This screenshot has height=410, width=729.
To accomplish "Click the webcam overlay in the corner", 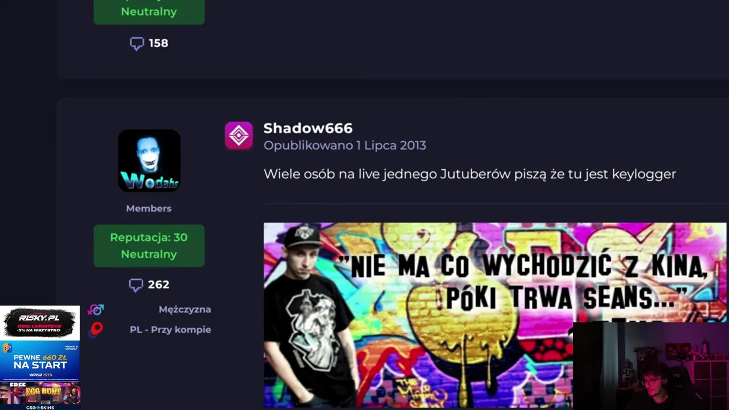I will [651, 366].
